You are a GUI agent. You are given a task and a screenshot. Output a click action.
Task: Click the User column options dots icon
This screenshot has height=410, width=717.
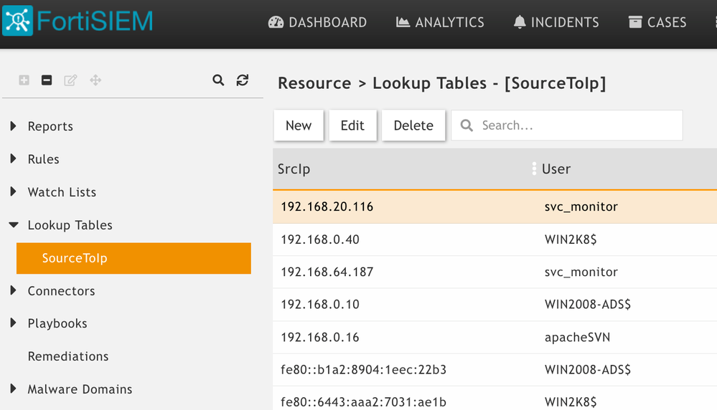(534, 169)
